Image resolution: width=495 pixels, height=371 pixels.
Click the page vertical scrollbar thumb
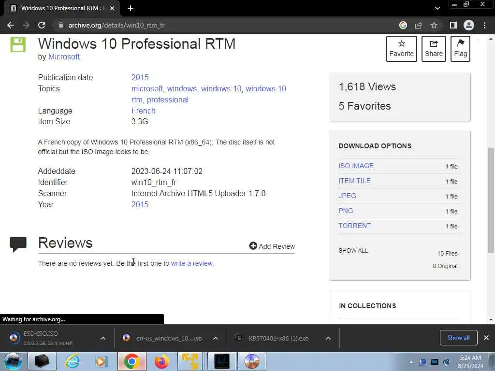[491, 200]
